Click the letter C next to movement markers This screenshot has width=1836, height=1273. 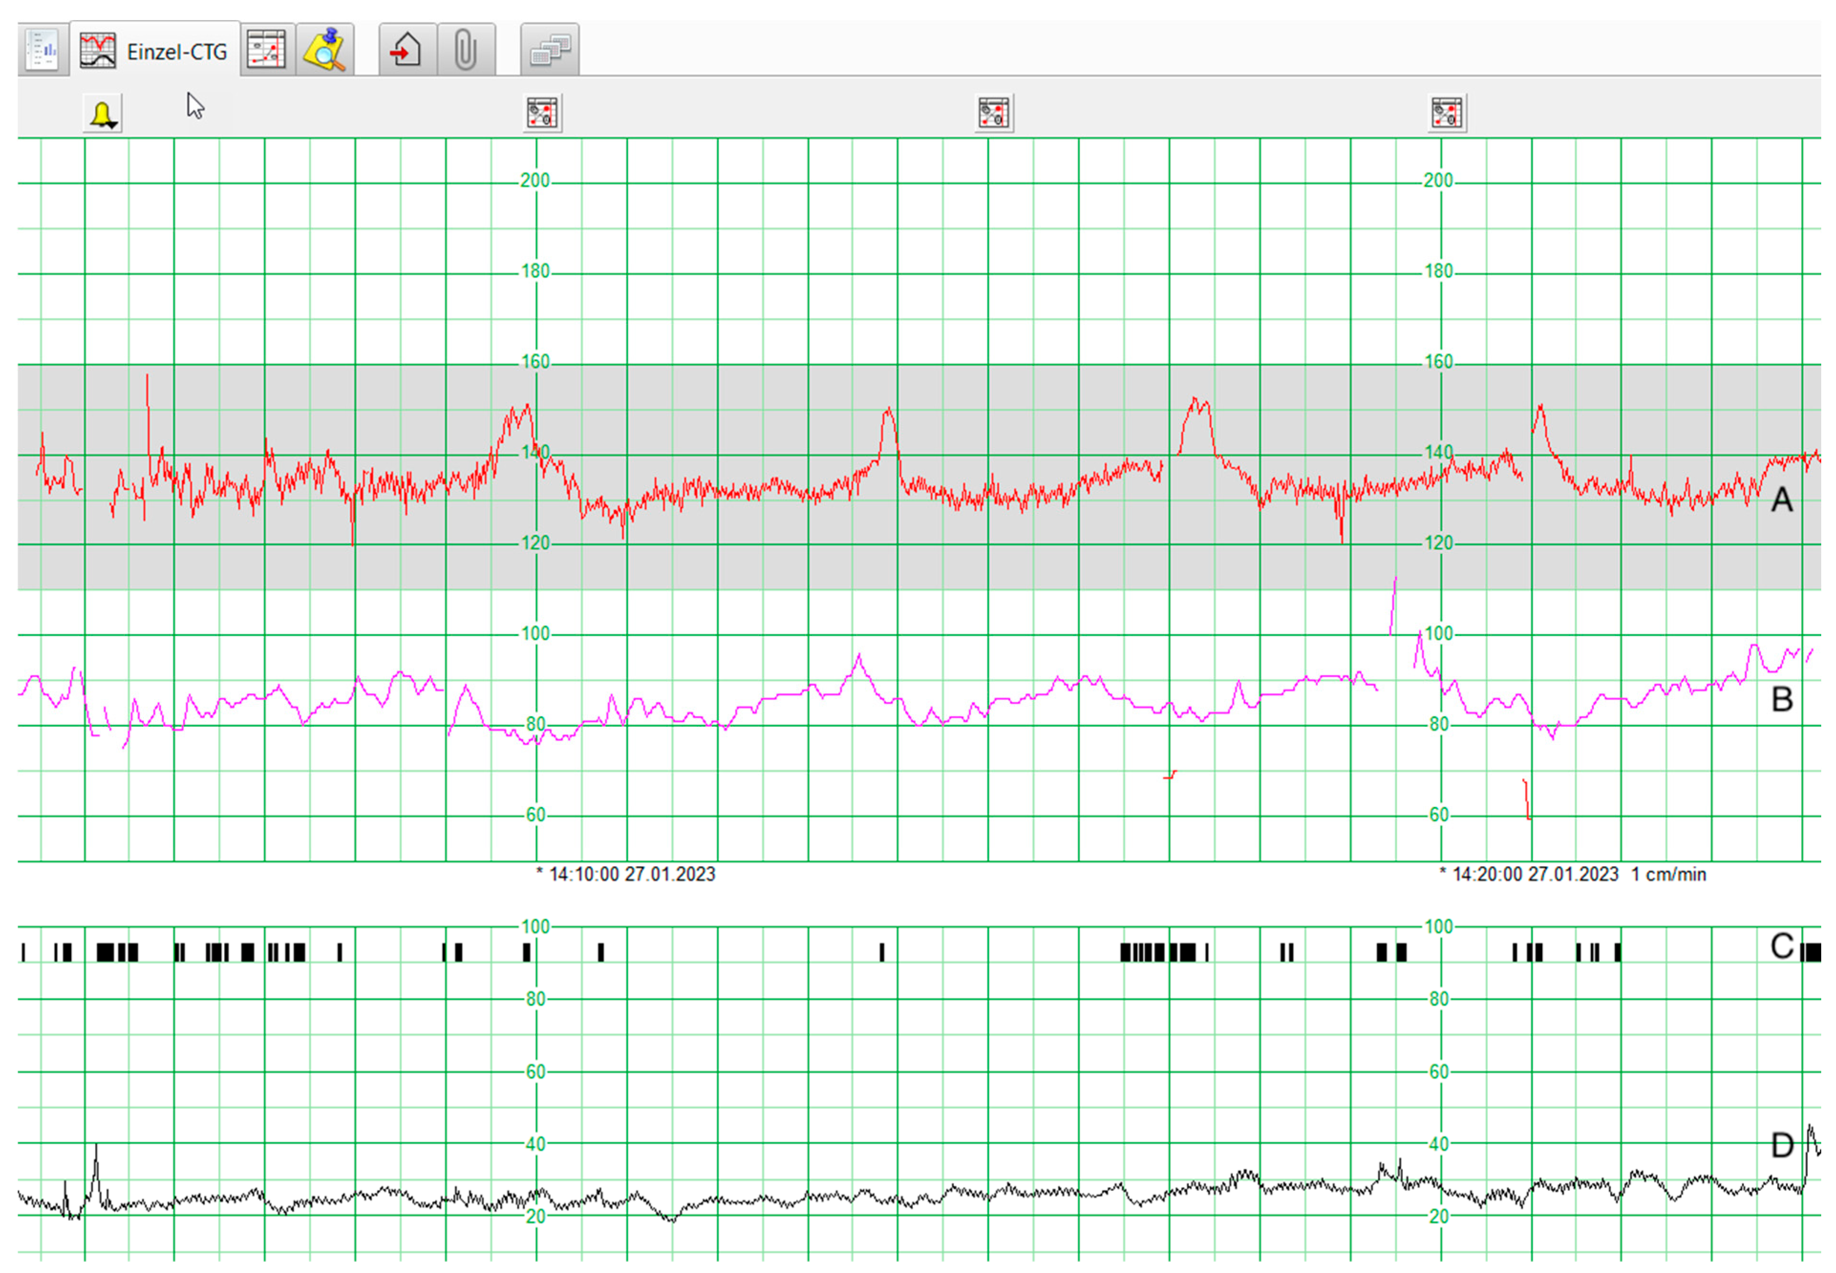[x=1782, y=947]
